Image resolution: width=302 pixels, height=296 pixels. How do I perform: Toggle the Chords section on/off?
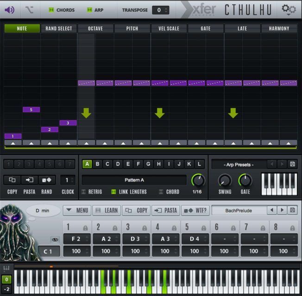point(51,10)
